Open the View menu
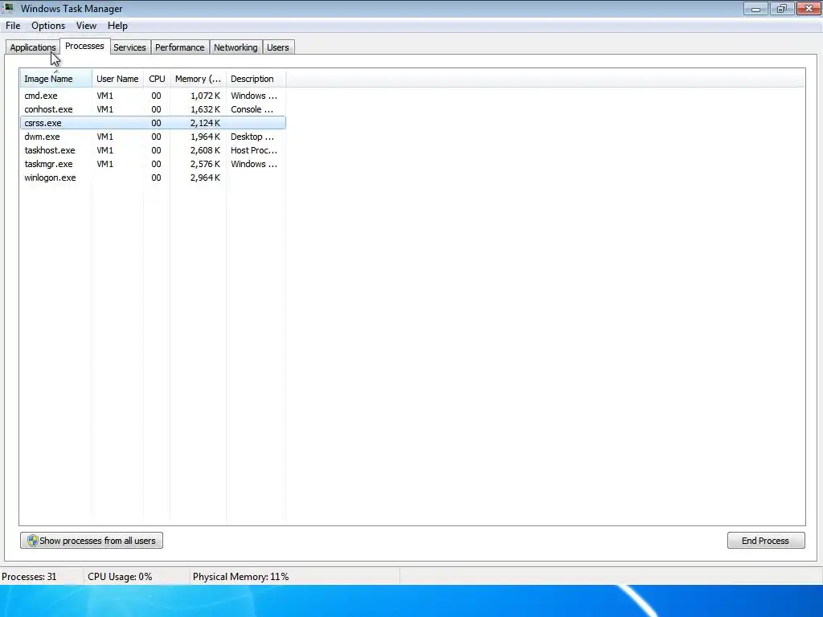 [x=86, y=26]
